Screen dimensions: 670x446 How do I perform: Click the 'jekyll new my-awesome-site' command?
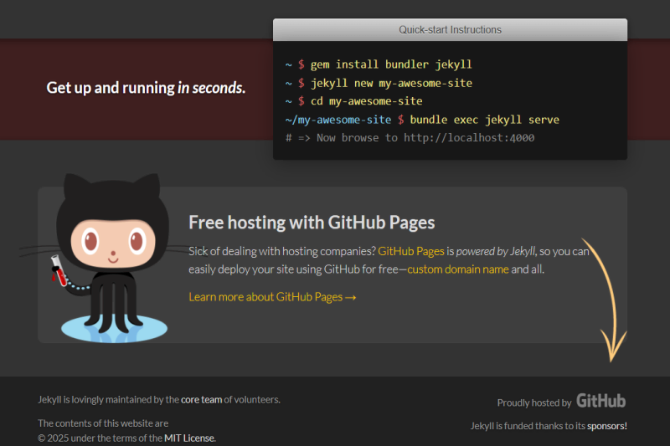[391, 83]
